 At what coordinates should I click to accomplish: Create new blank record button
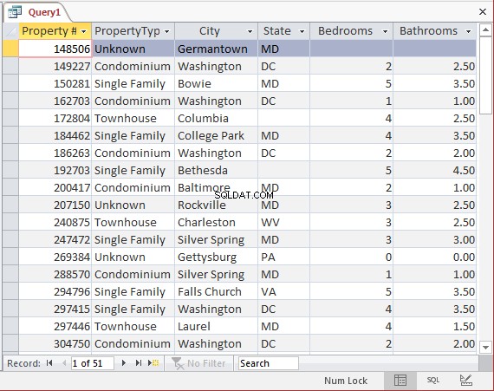[x=153, y=363]
